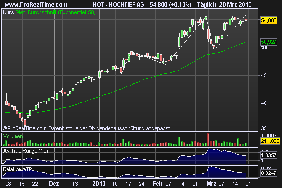Click the green 50,927 moving average tag
The height and width of the screenshot is (188, 282).
(x=269, y=42)
